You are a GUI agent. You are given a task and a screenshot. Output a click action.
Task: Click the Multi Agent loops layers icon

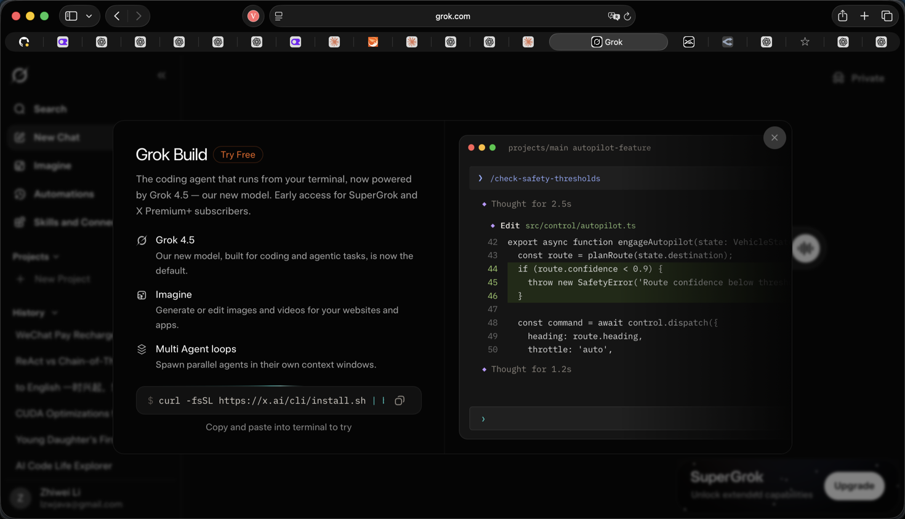click(142, 349)
